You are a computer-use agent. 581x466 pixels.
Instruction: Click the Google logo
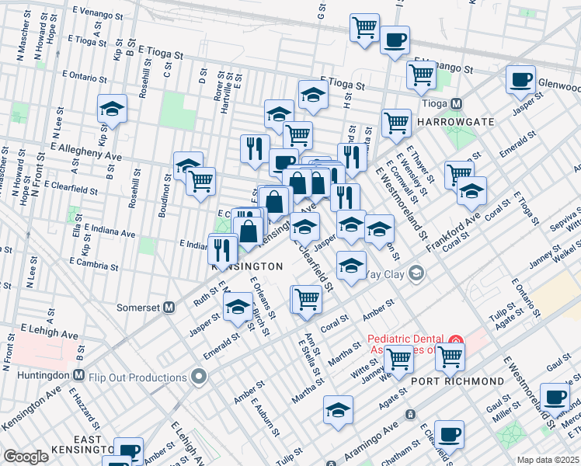click(x=26, y=457)
